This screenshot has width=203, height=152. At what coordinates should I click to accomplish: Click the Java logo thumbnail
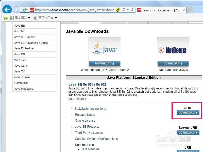tap(105, 49)
